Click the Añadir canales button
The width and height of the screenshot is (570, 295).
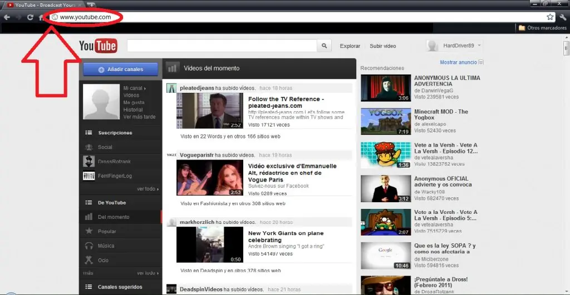pyautogui.click(x=121, y=69)
